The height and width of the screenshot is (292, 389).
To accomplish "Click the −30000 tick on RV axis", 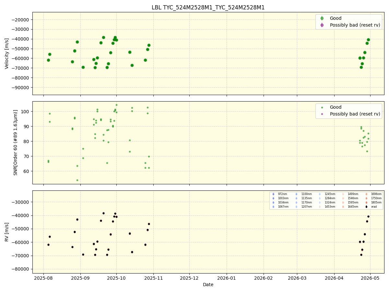I will [21, 202].
